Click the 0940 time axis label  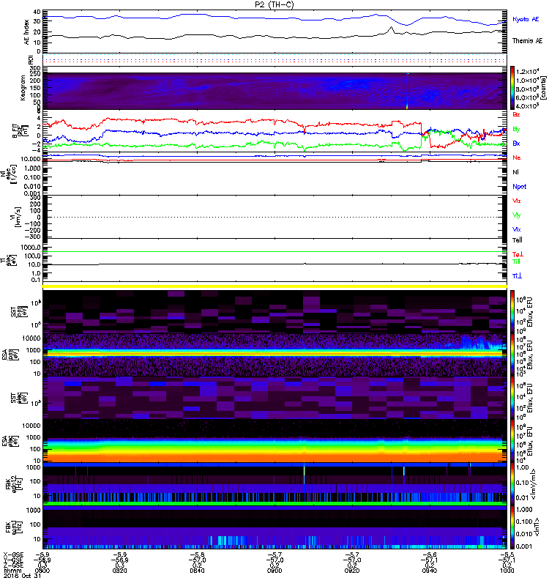pos(430,571)
